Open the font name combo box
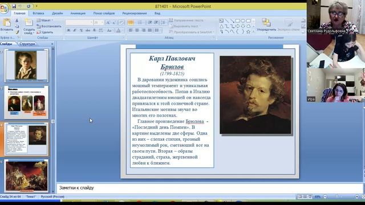365x205 pixels. coord(79,23)
